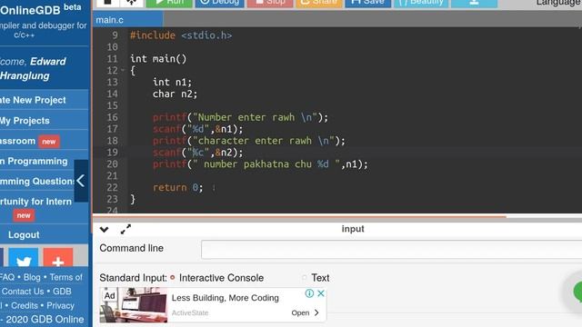
Task: Click the OnlineGDB beta logo text
Action: [x=40, y=9]
